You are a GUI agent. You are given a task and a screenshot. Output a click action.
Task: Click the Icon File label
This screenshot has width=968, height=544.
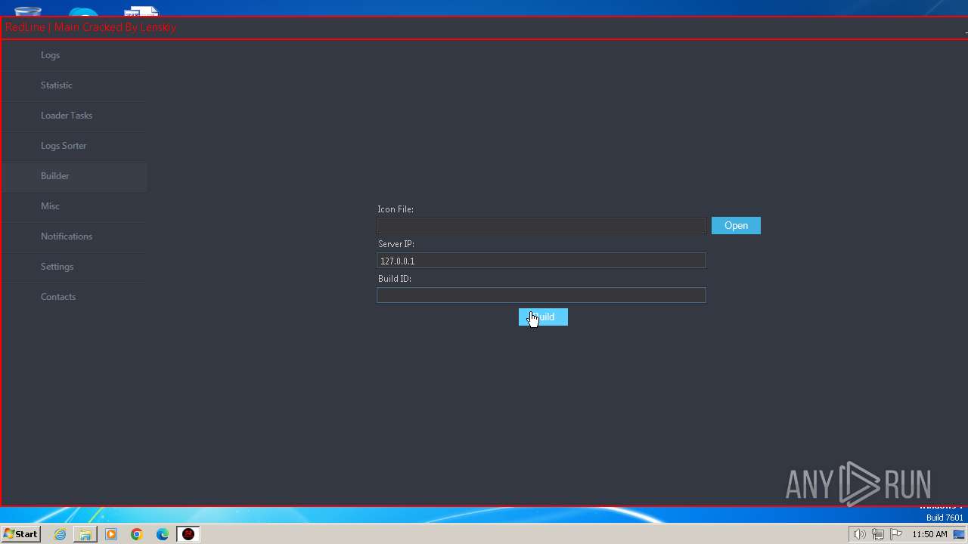coord(396,209)
